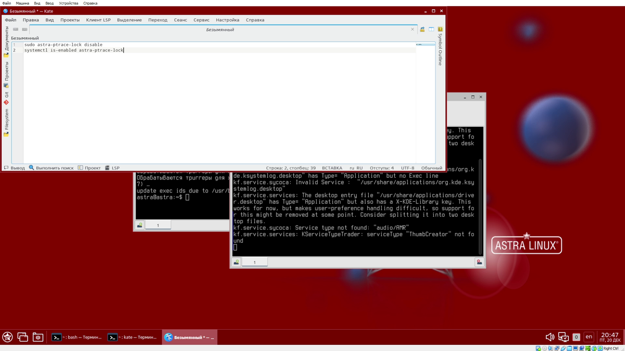Open the Git side panel in Kate

[x=6, y=98]
